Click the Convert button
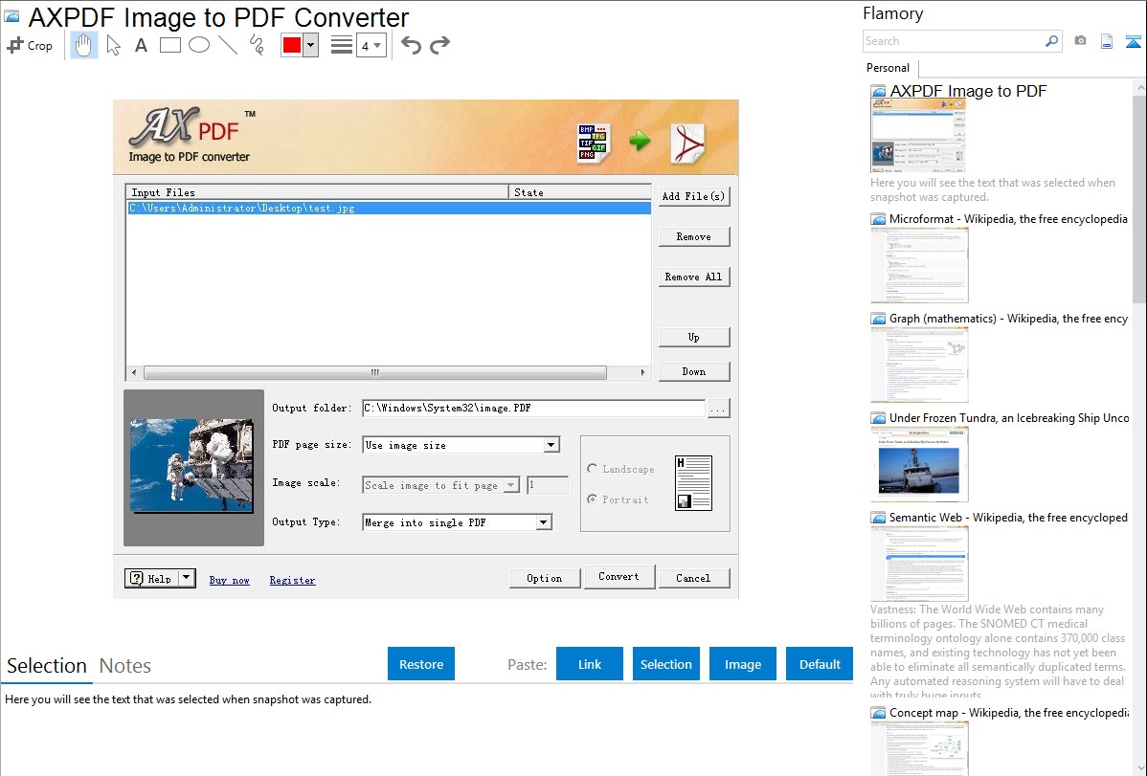This screenshot has width=1147, height=776. tap(618, 576)
